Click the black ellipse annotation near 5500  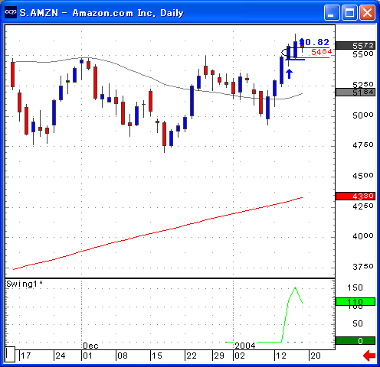coord(288,53)
